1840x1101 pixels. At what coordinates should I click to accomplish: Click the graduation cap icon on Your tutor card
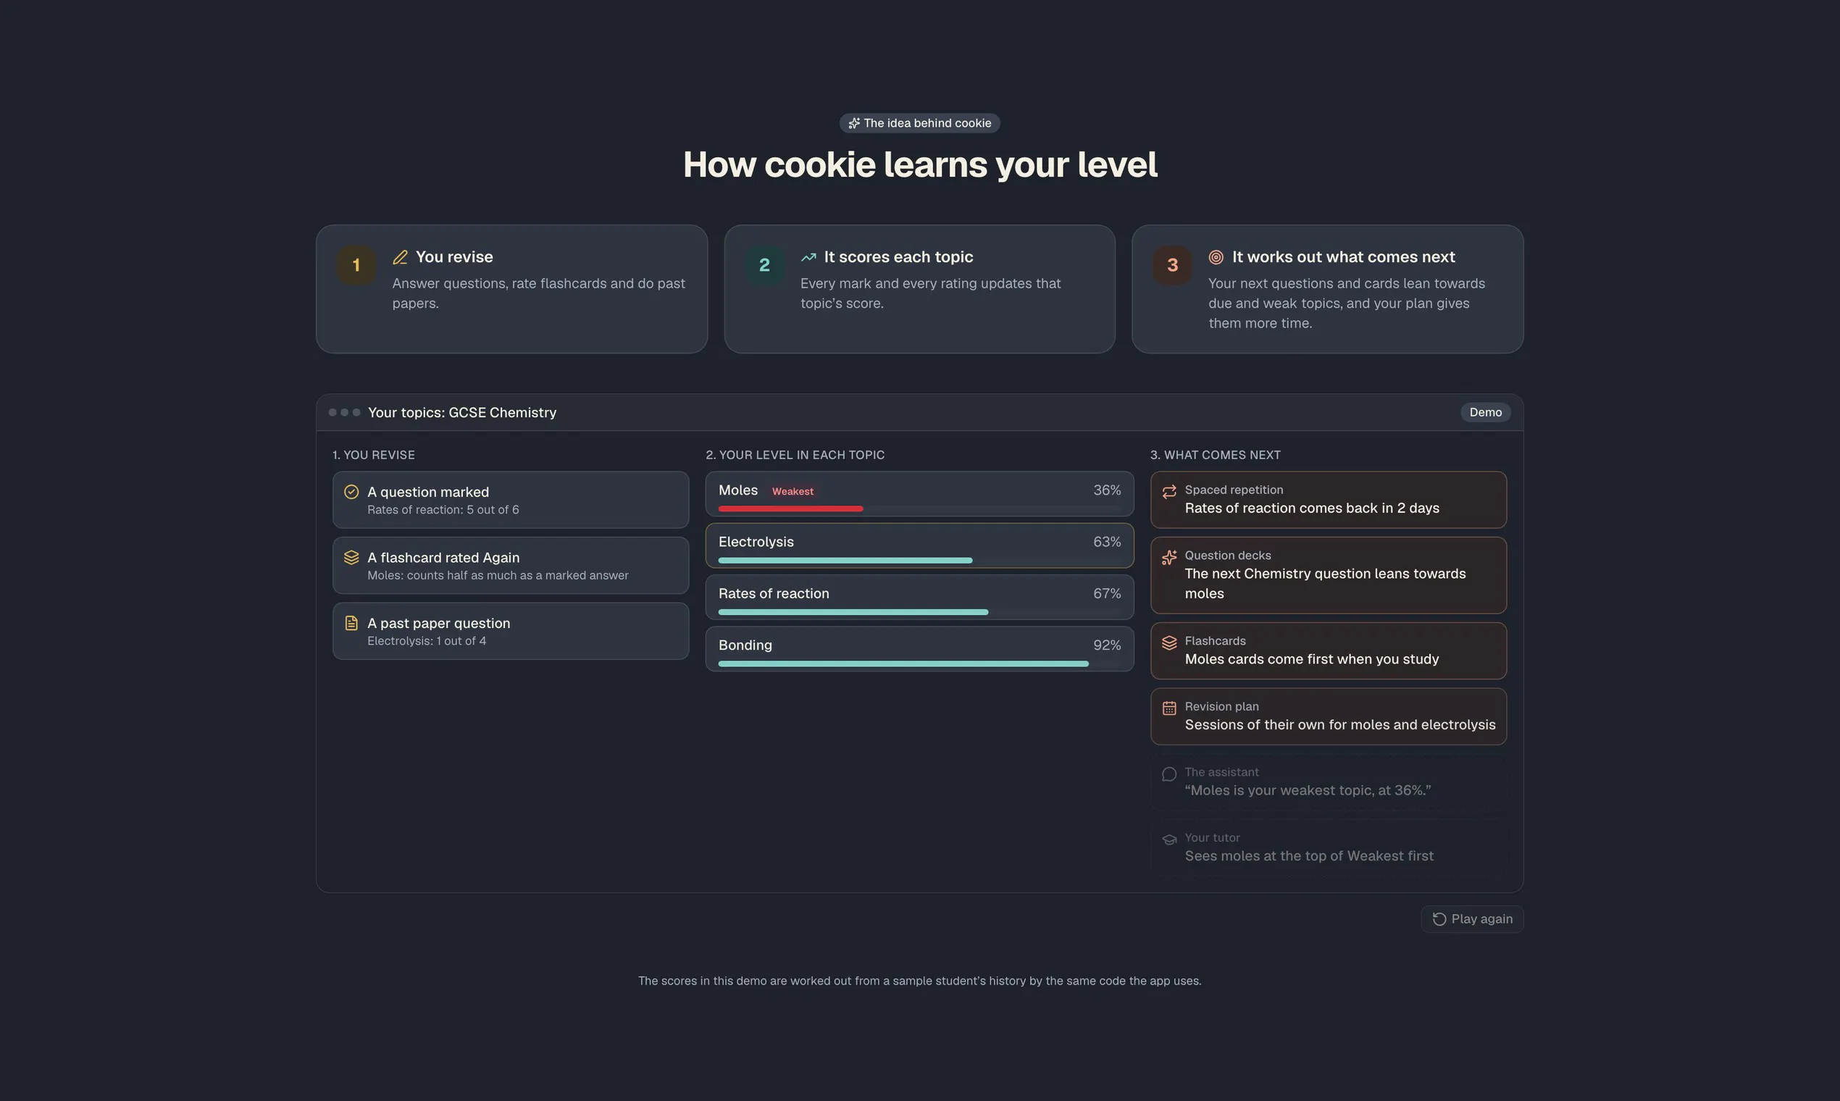(1169, 840)
